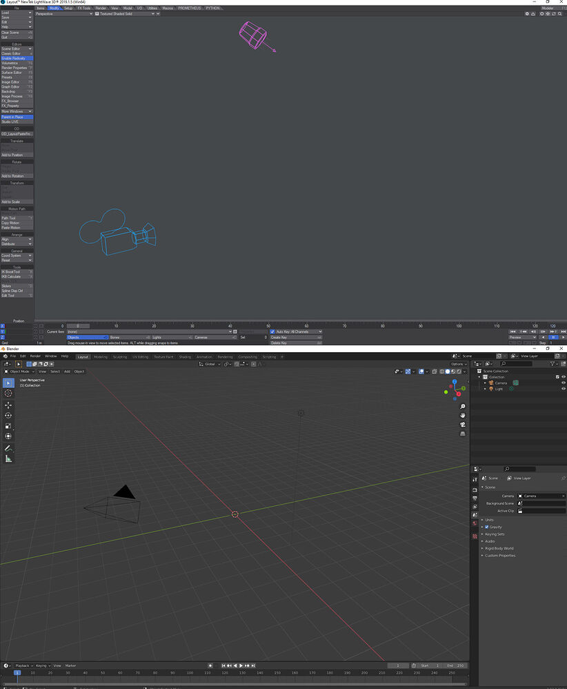This screenshot has height=689, width=567.
Task: Click Enable Radiosity button in LightWave
Action: (17, 59)
